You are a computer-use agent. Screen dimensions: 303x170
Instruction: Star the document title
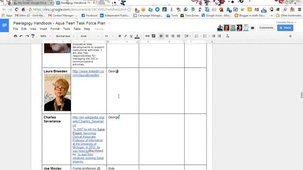[109, 23]
